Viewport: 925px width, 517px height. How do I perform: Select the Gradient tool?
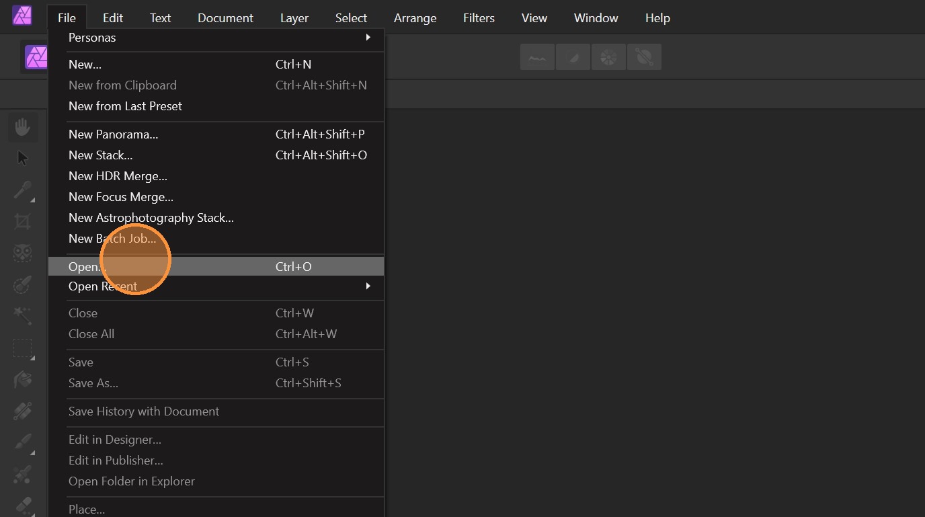[23, 411]
